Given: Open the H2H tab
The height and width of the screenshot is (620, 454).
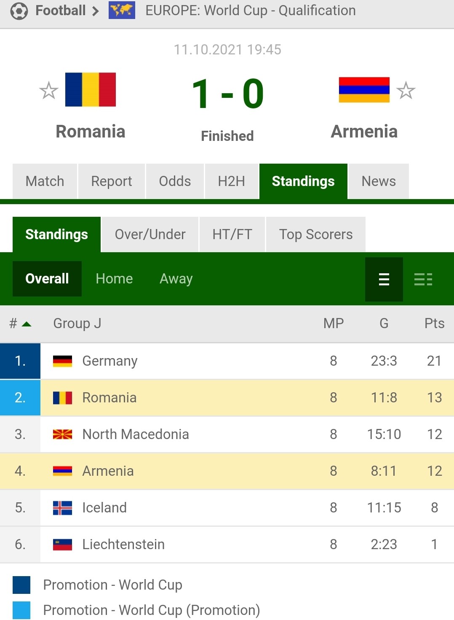Looking at the screenshot, I should point(231,181).
